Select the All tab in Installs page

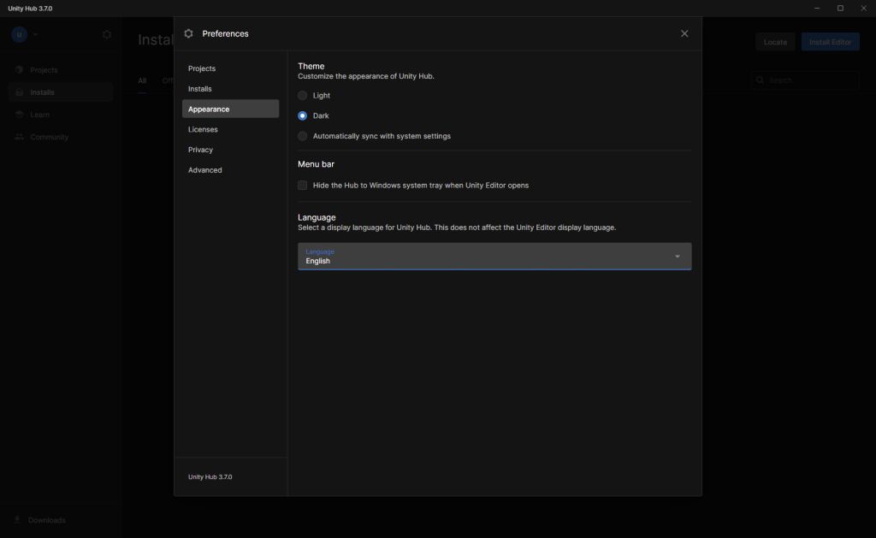pyautogui.click(x=142, y=81)
